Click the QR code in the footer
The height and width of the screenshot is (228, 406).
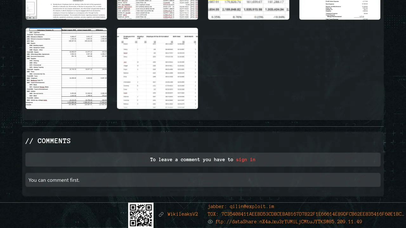click(x=141, y=215)
